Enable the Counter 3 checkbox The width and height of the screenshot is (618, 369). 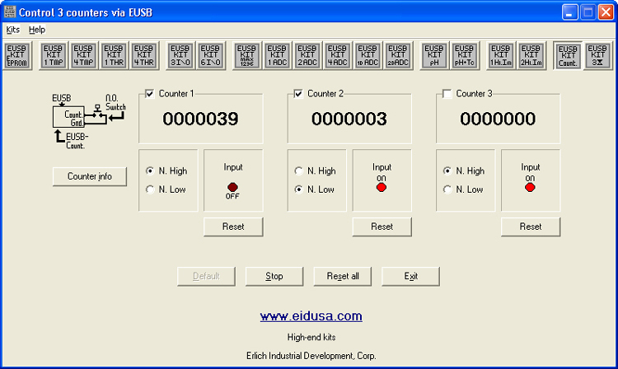point(447,94)
